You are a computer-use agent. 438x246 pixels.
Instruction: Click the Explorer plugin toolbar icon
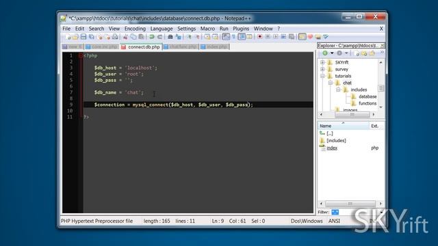[x=302, y=37]
